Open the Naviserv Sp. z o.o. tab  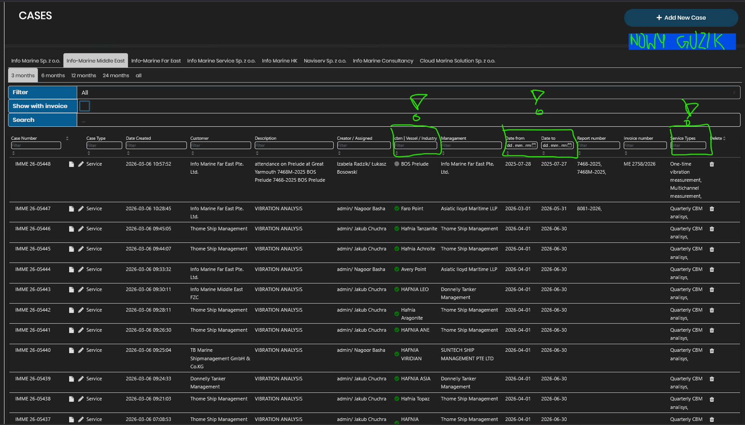(x=325, y=61)
